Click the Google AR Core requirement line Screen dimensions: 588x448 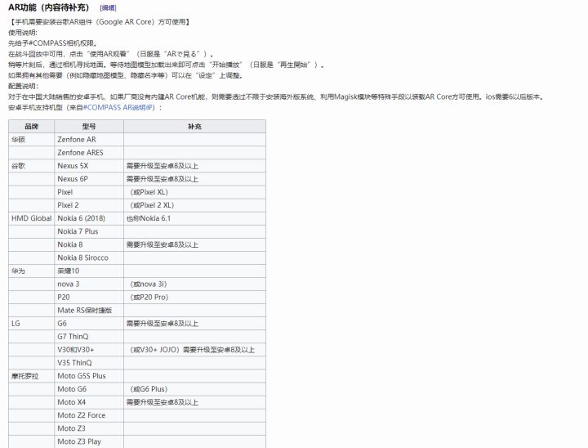[99, 22]
